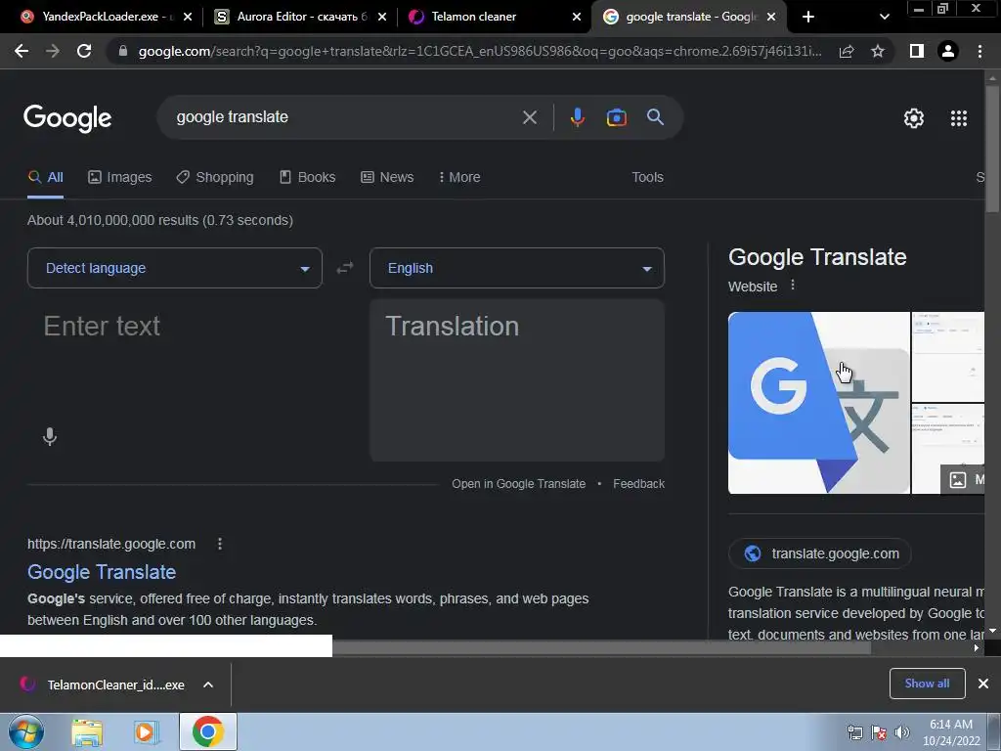
Task: Open the Google Translate result title
Action: point(102,572)
